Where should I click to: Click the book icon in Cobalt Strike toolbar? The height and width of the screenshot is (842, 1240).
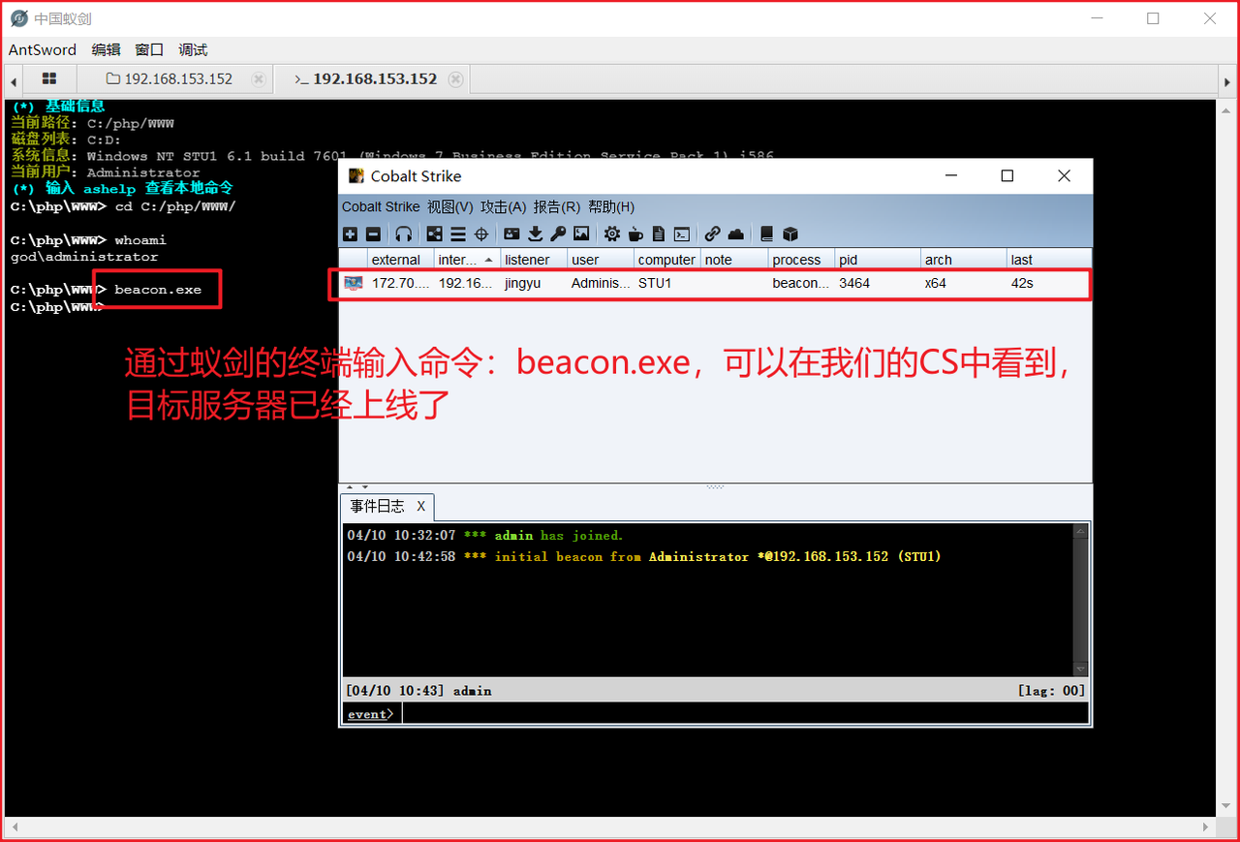(x=766, y=234)
